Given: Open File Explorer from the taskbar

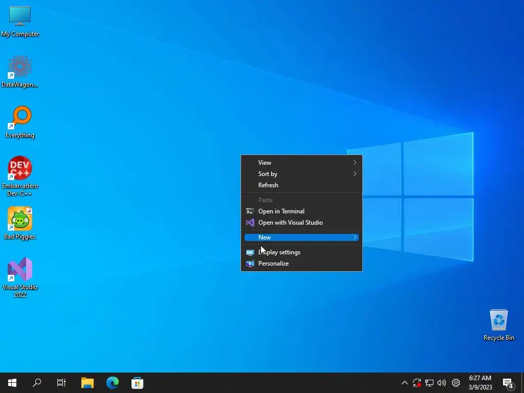Looking at the screenshot, I should click(88, 383).
